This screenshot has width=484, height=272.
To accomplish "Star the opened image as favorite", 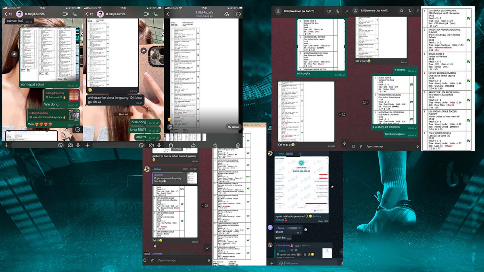I will click(x=215, y=145).
